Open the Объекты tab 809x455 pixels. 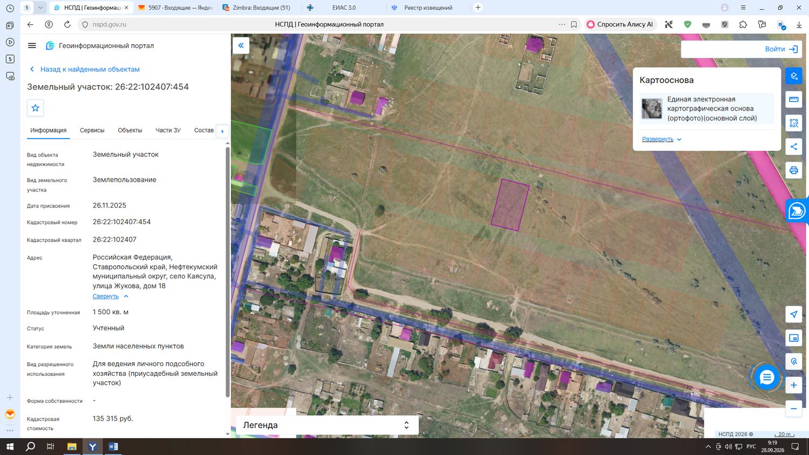[x=130, y=130]
